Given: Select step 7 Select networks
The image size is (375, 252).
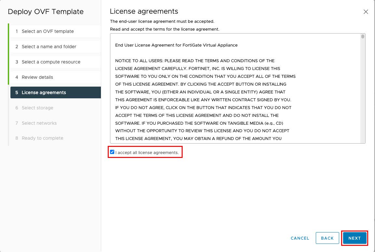Looking at the screenshot, I should pyautogui.click(x=55, y=123).
